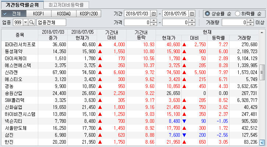Expand the 업종 code 999 dropdown
267x147 pixels.
[x=25, y=22]
